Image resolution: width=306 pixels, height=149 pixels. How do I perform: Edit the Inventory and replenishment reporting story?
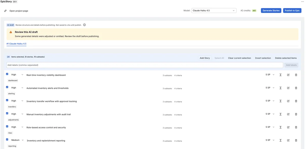coord(288,140)
